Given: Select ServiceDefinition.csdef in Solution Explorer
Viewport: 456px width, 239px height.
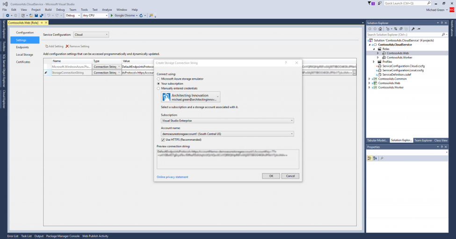Looking at the screenshot, I should tap(397, 74).
